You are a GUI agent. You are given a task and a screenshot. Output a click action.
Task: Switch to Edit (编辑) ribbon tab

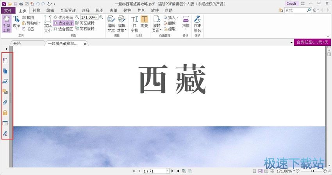point(50,11)
